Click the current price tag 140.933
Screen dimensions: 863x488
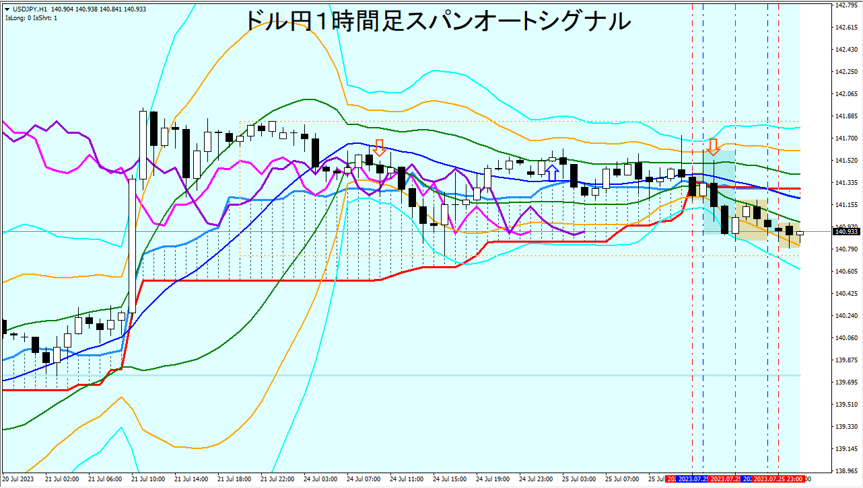[x=847, y=232]
